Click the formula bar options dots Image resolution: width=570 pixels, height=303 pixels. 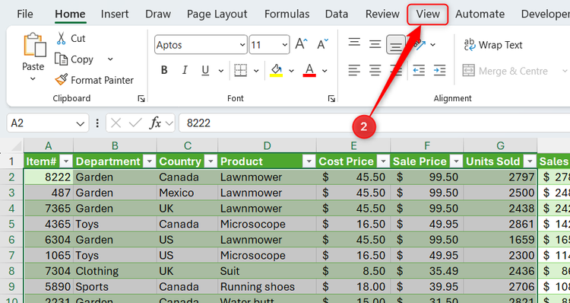(97, 123)
